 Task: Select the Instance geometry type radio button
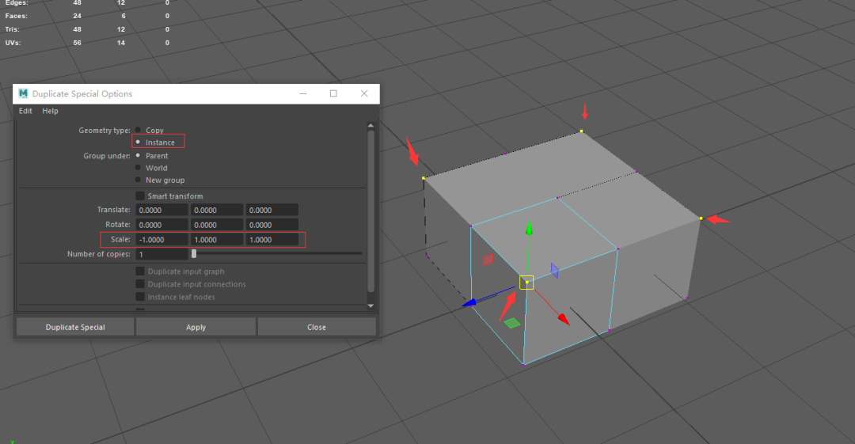tap(138, 142)
